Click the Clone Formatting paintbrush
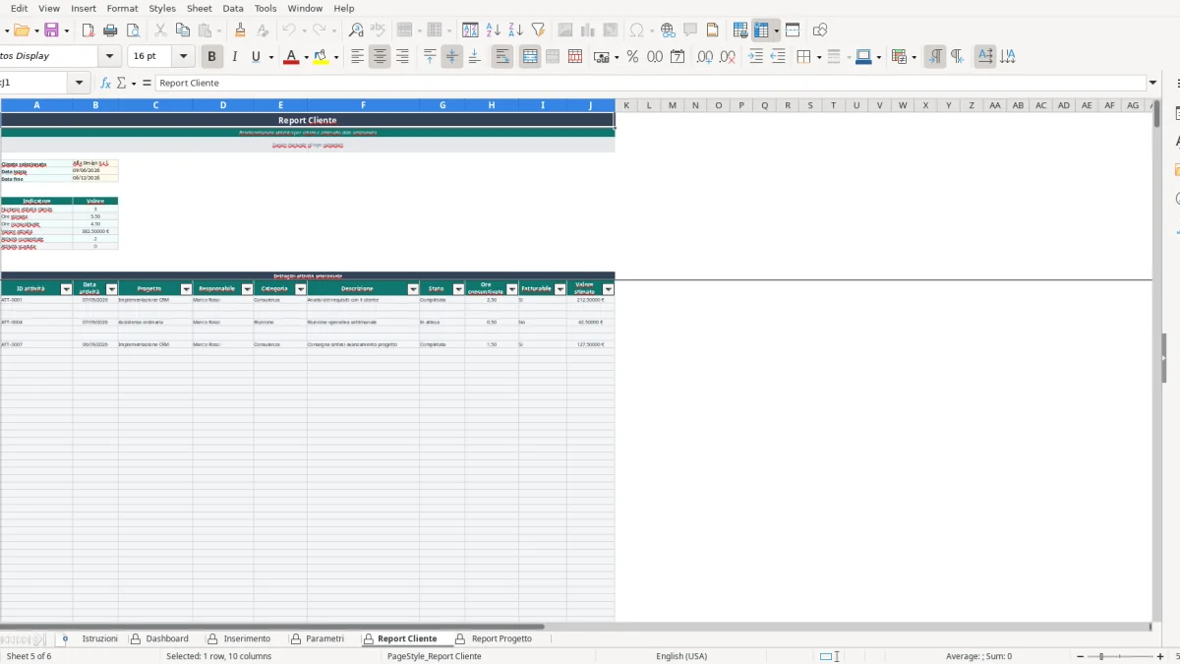Viewport: 1180px width, 664px height. coord(240,30)
